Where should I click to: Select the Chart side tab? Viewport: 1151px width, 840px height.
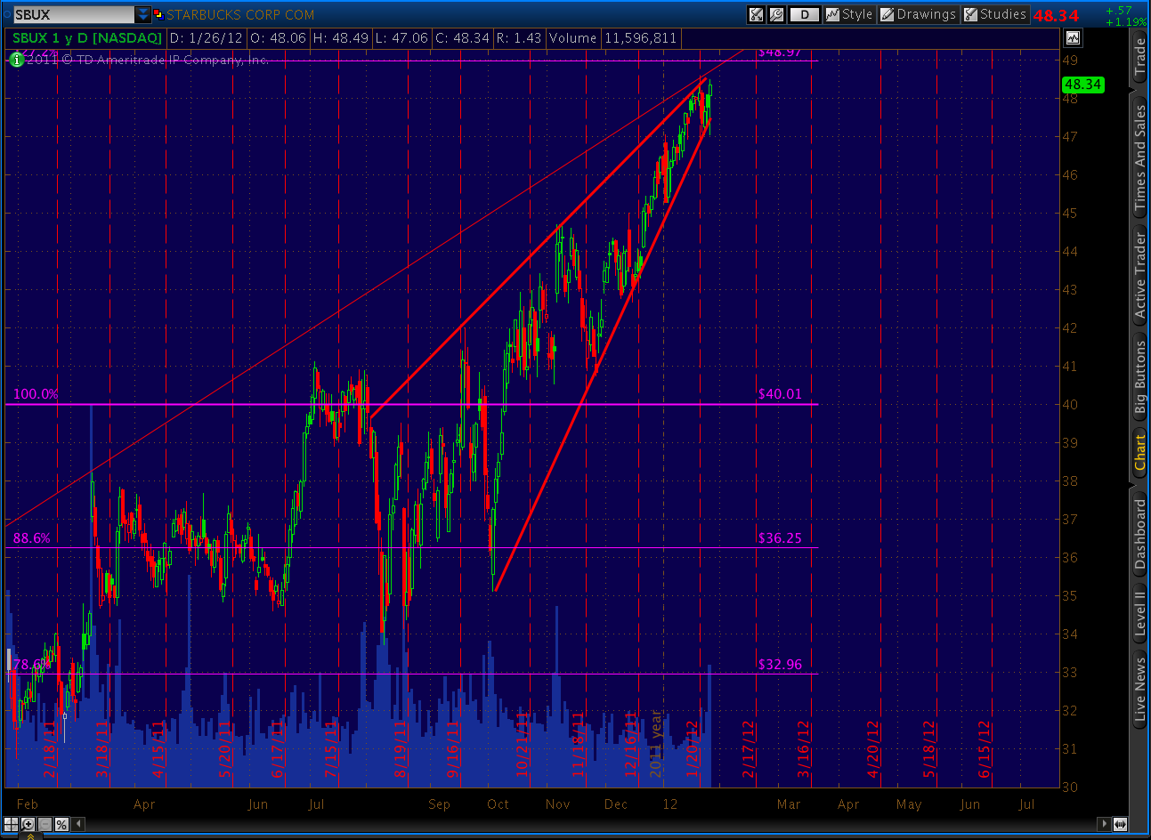[1139, 452]
